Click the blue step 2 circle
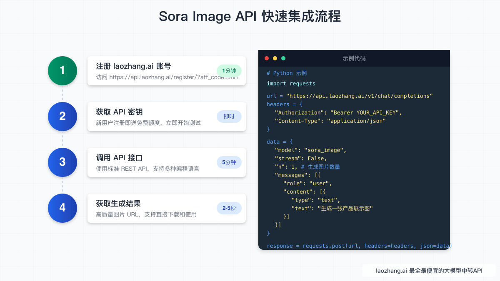 coord(62,117)
